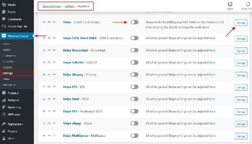Click the WPForms icon
252x144 pixels.
[4, 115]
